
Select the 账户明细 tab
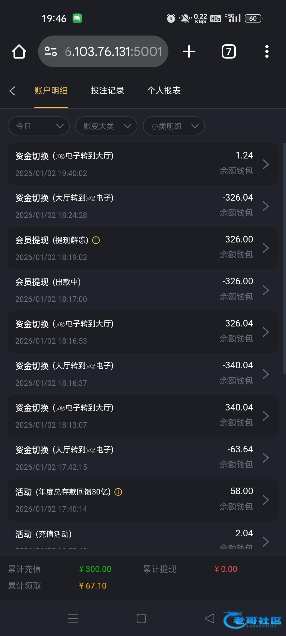point(51,91)
